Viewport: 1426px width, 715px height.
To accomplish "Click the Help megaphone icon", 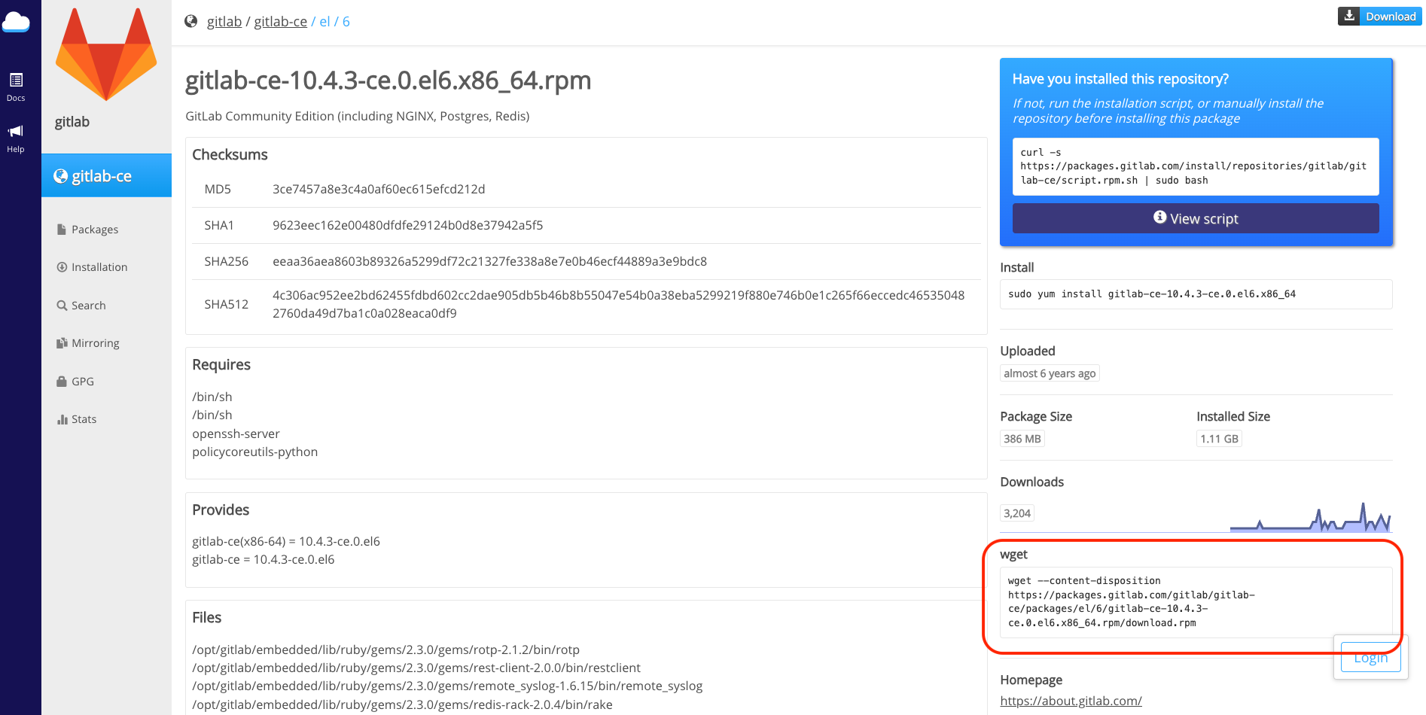I will point(16,132).
